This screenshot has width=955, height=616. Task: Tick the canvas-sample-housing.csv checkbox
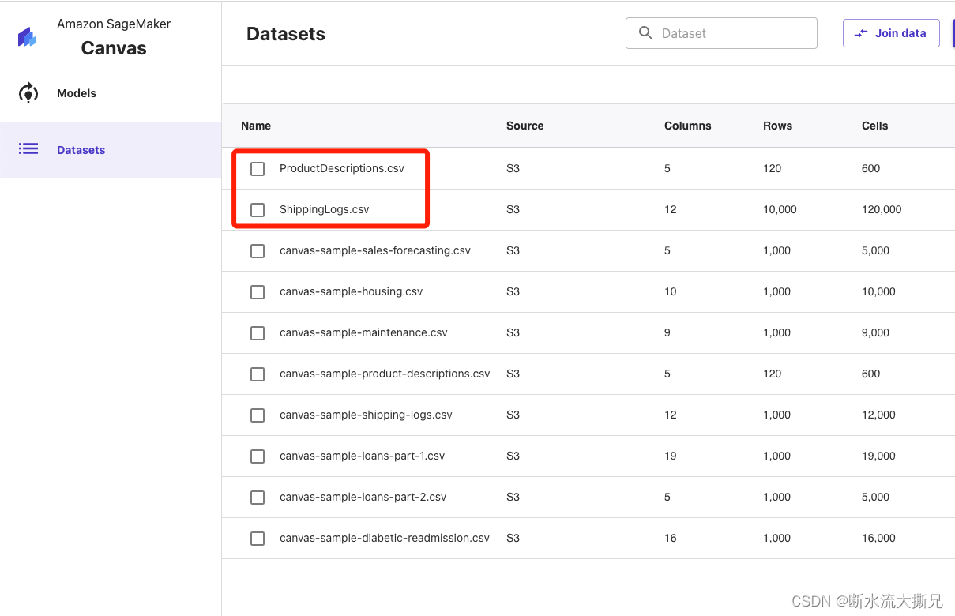258,292
